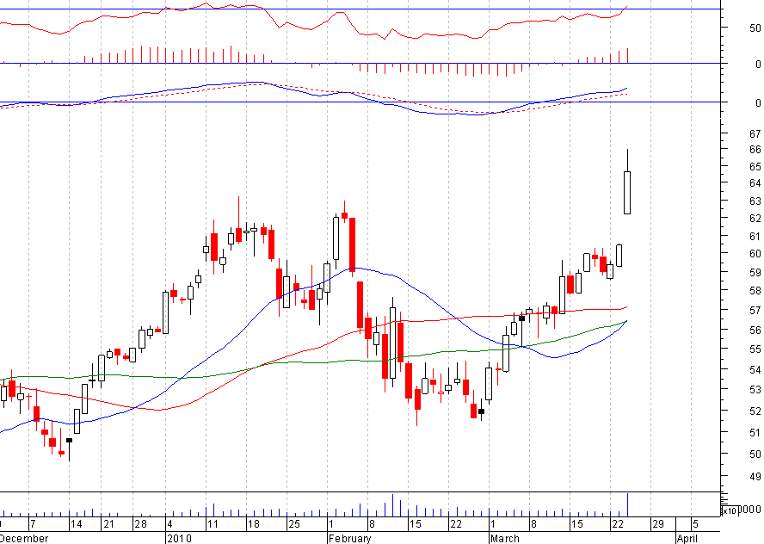This screenshot has width=764, height=544.
Task: Select the February 22 date label
Action: [456, 524]
